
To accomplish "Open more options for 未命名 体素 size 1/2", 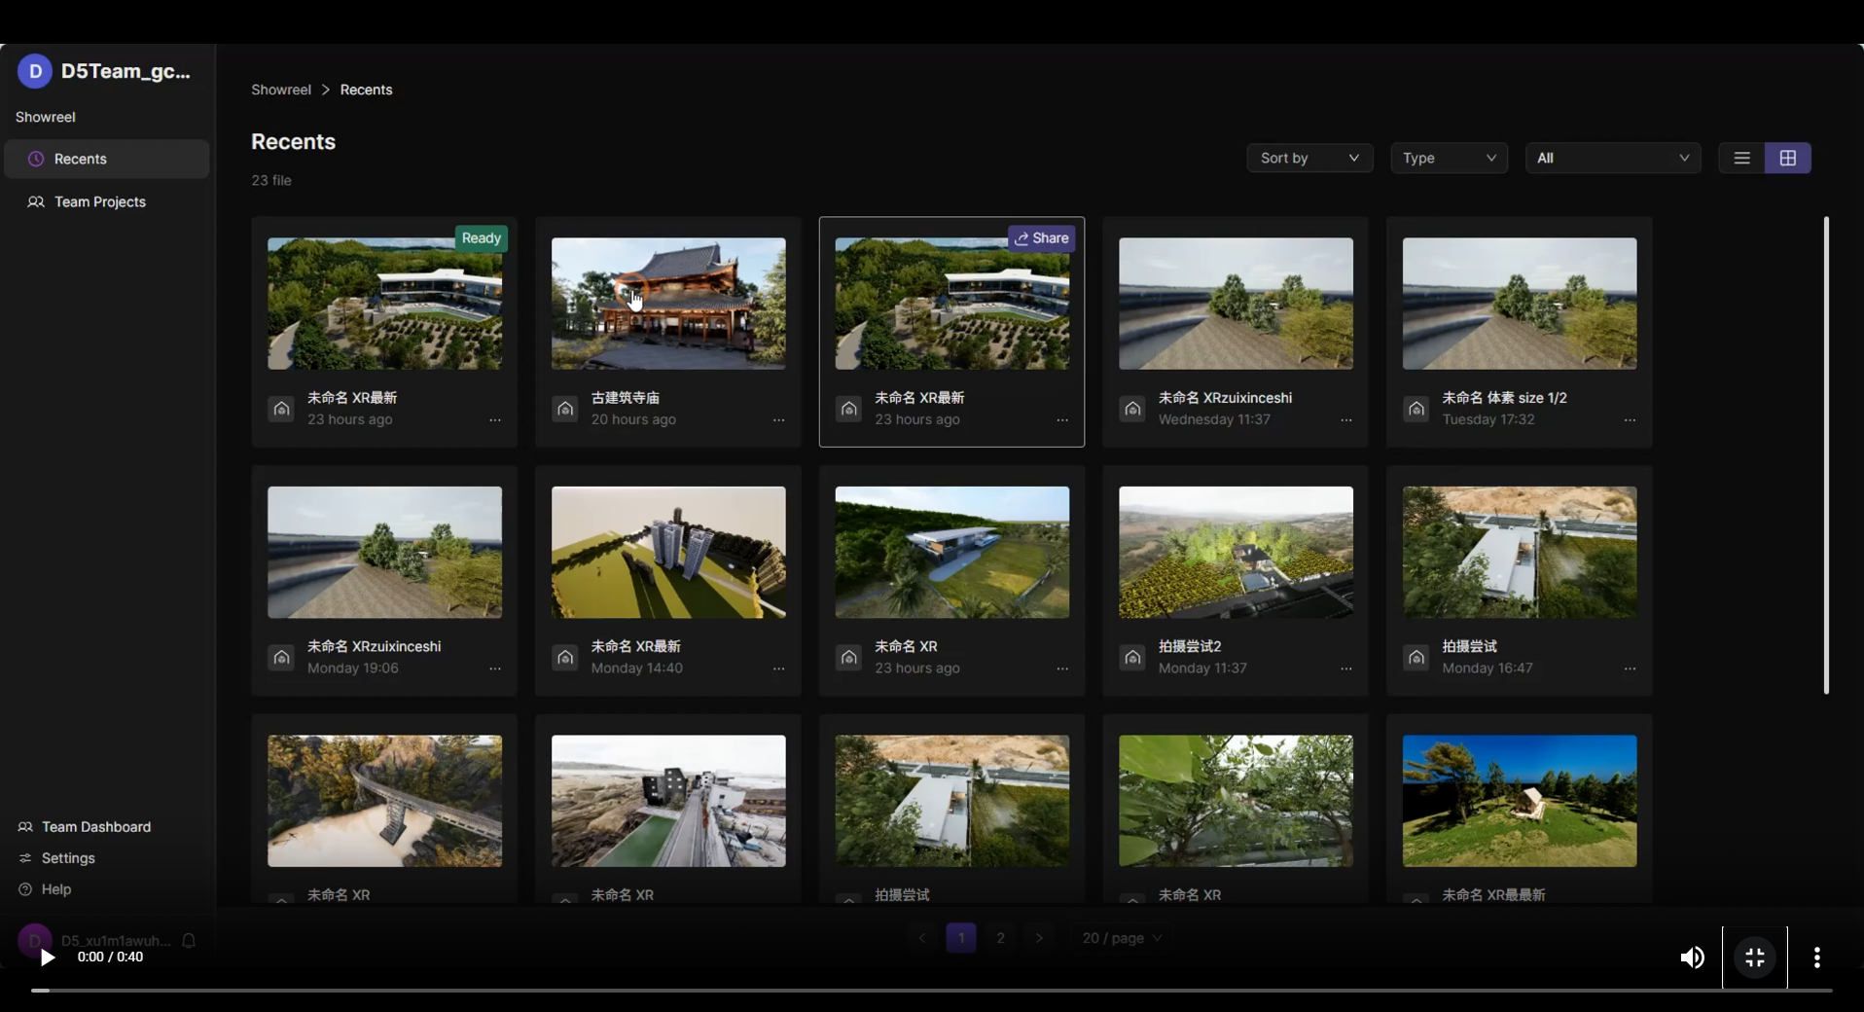I will coord(1630,420).
